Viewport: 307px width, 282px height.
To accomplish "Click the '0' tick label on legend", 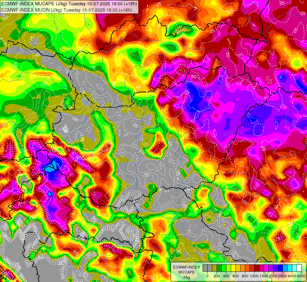I will [x=207, y=276].
